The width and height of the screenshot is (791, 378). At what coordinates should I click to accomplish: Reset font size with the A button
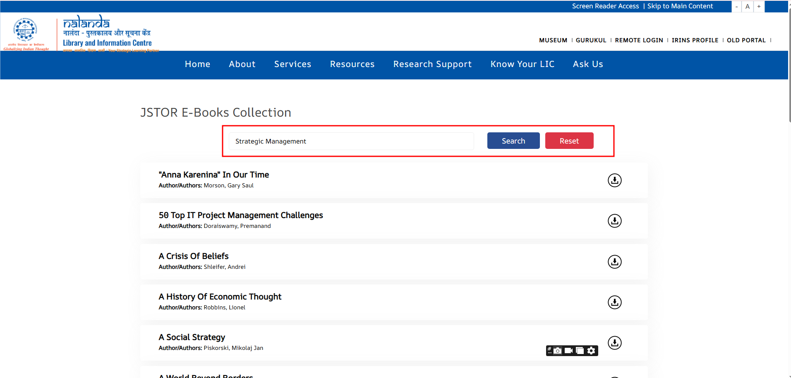point(748,7)
